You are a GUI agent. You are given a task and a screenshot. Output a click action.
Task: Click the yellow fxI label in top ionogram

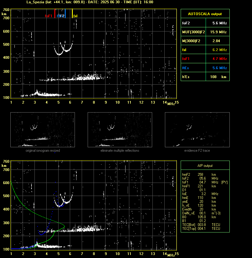pos(75,16)
